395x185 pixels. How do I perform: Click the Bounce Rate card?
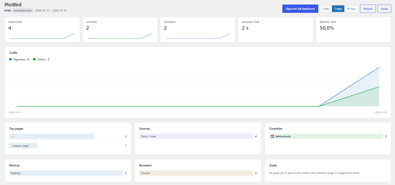(353, 30)
